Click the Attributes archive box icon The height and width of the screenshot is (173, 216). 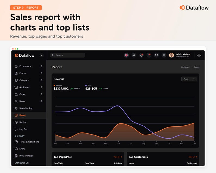coord(16,87)
